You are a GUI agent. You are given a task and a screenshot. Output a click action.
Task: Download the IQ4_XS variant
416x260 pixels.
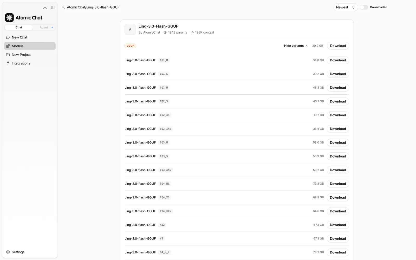[x=338, y=197]
